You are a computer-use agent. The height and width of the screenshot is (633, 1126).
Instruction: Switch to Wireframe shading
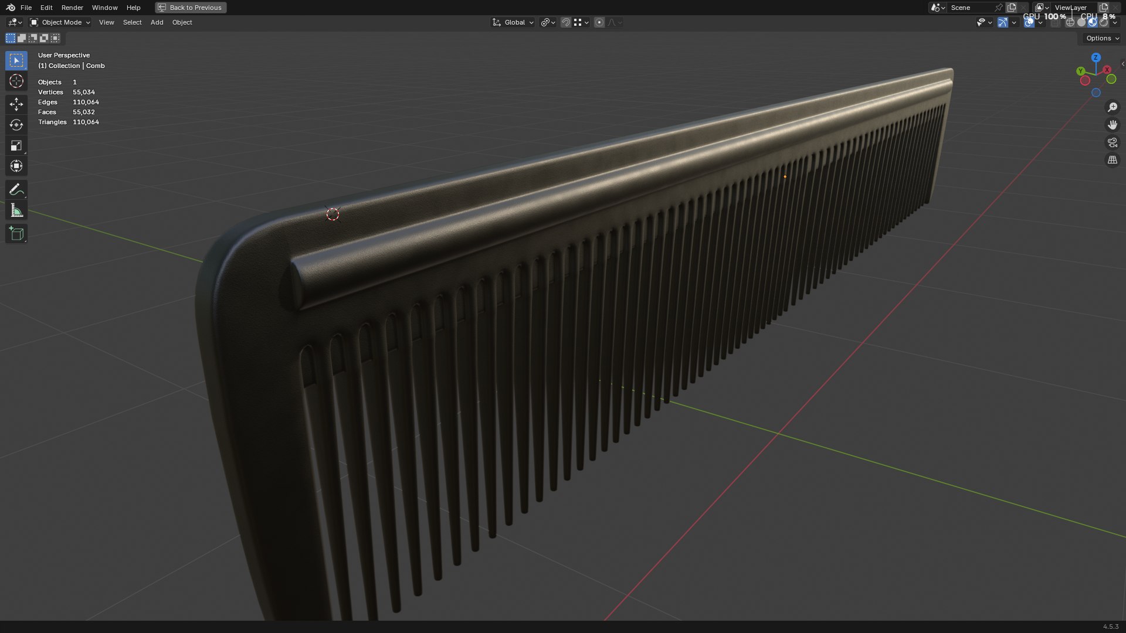[x=1070, y=22]
